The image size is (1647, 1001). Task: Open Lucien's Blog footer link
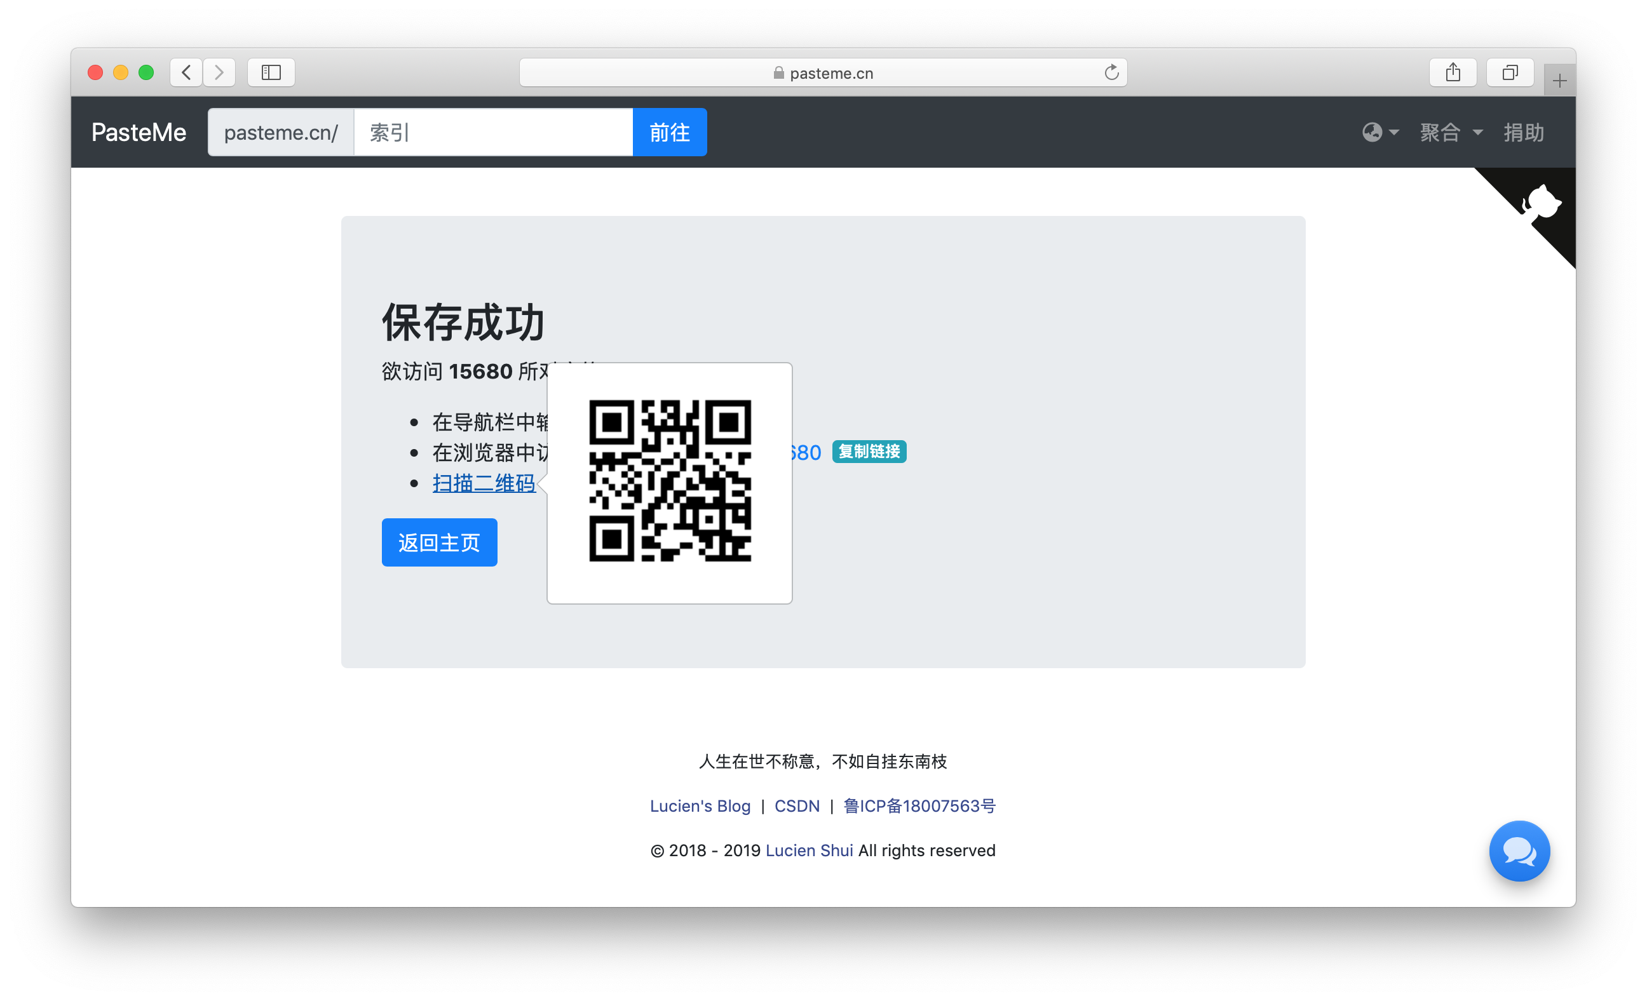click(700, 806)
